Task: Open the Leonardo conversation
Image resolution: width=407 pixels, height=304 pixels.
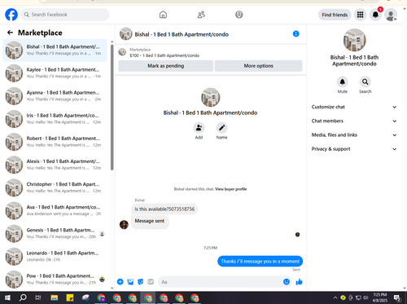Action: [55, 256]
